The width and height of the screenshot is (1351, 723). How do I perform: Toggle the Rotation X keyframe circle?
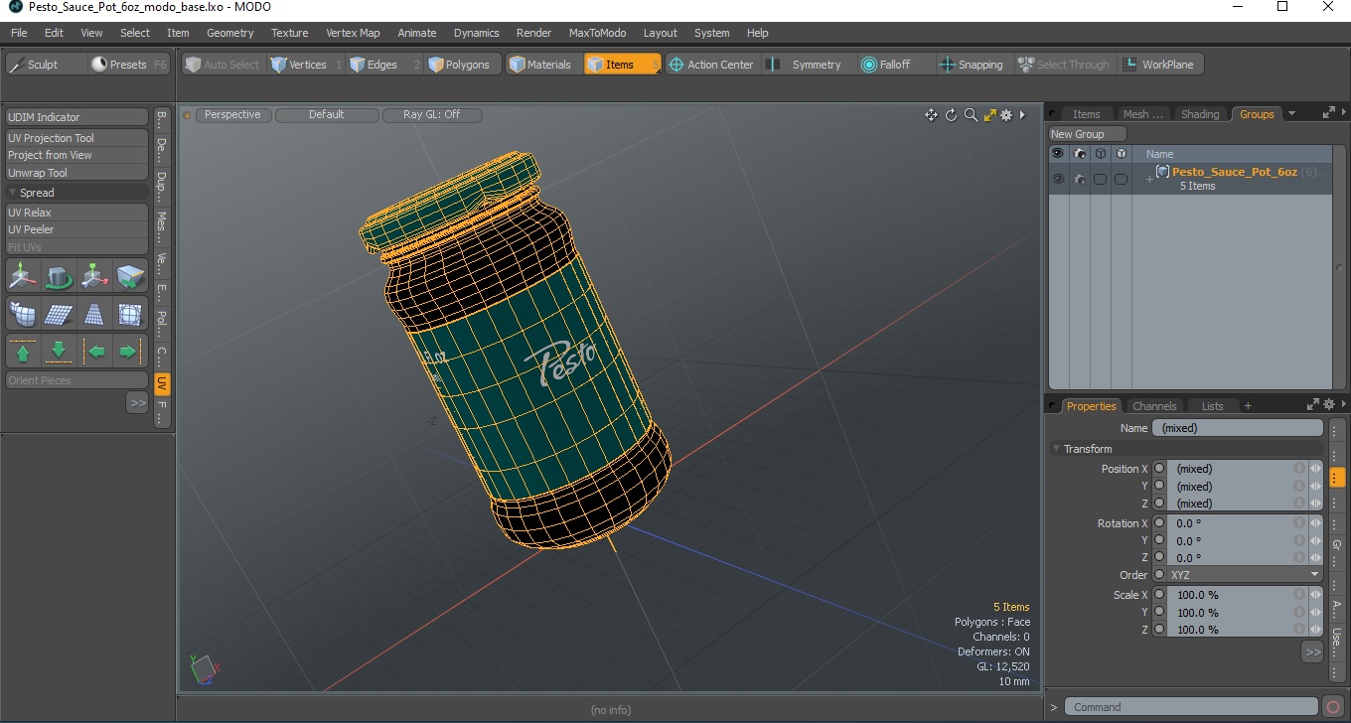click(1159, 523)
